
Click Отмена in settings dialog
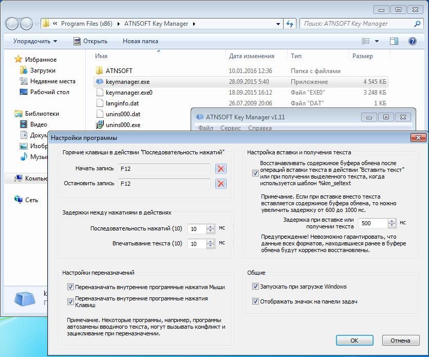coord(401,341)
